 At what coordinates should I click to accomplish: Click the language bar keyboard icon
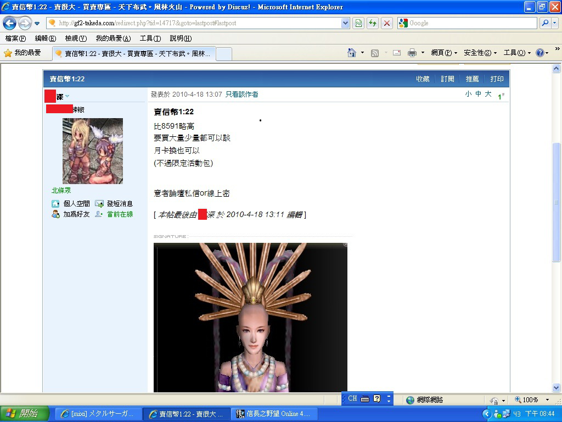coord(365,399)
